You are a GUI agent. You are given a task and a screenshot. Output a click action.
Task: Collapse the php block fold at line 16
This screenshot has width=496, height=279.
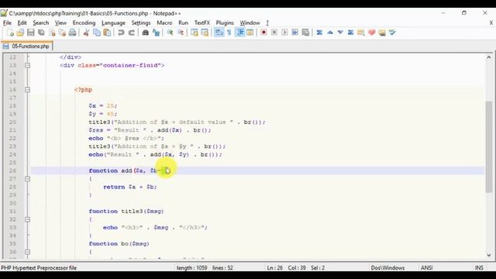(28, 90)
